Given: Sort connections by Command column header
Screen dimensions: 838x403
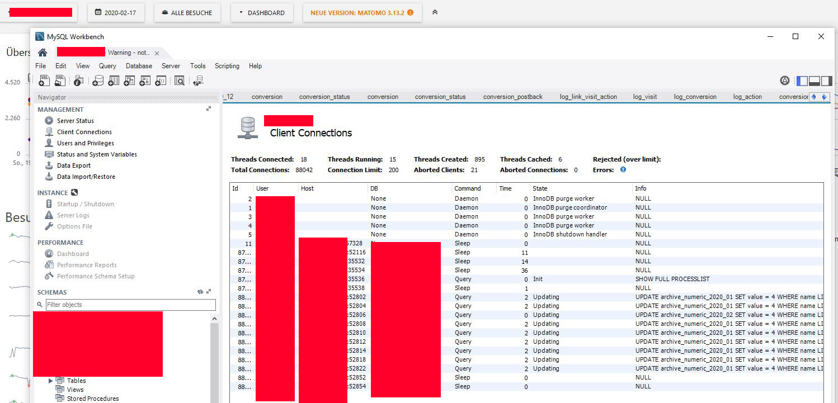Looking at the screenshot, I should click(474, 188).
